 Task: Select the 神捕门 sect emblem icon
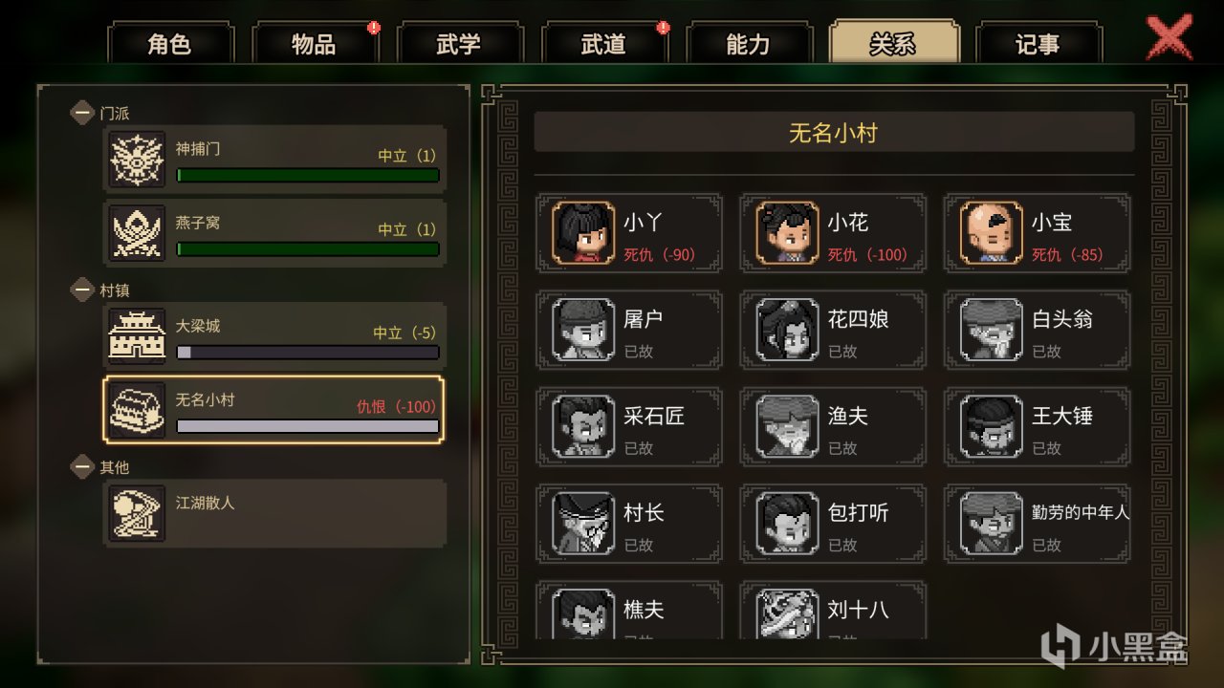point(137,159)
